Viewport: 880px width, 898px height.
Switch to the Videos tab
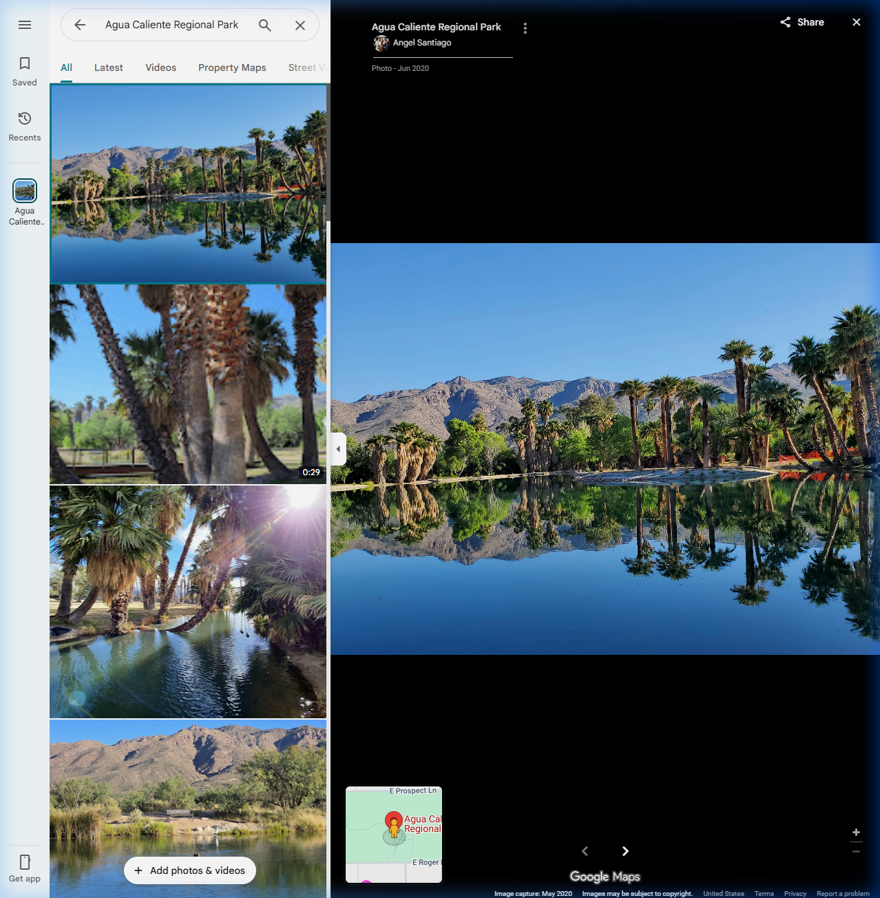coord(160,67)
